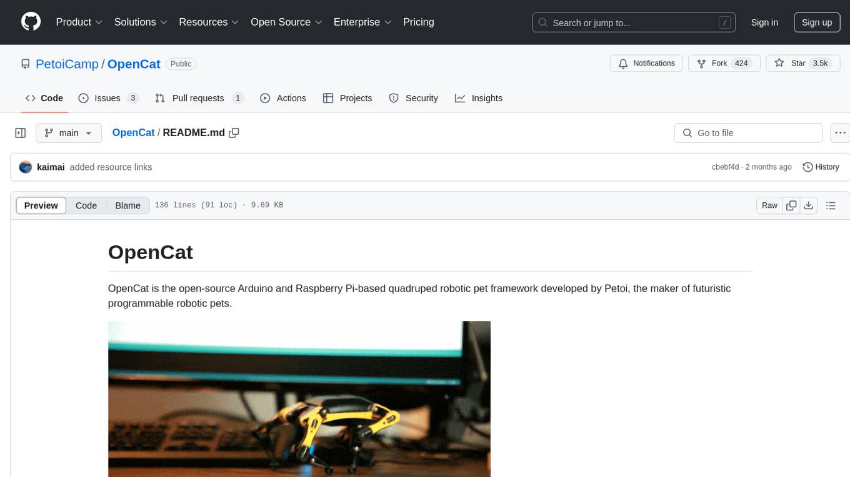The image size is (850, 477).
Task: Copy raw file contents
Action: [791, 205]
